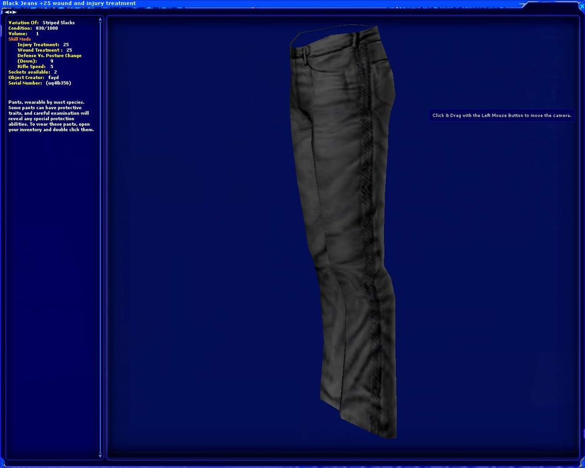The height and width of the screenshot is (468, 585).
Task: Click the 'Variation Of: Striped Slacks' line
Action: coord(42,23)
